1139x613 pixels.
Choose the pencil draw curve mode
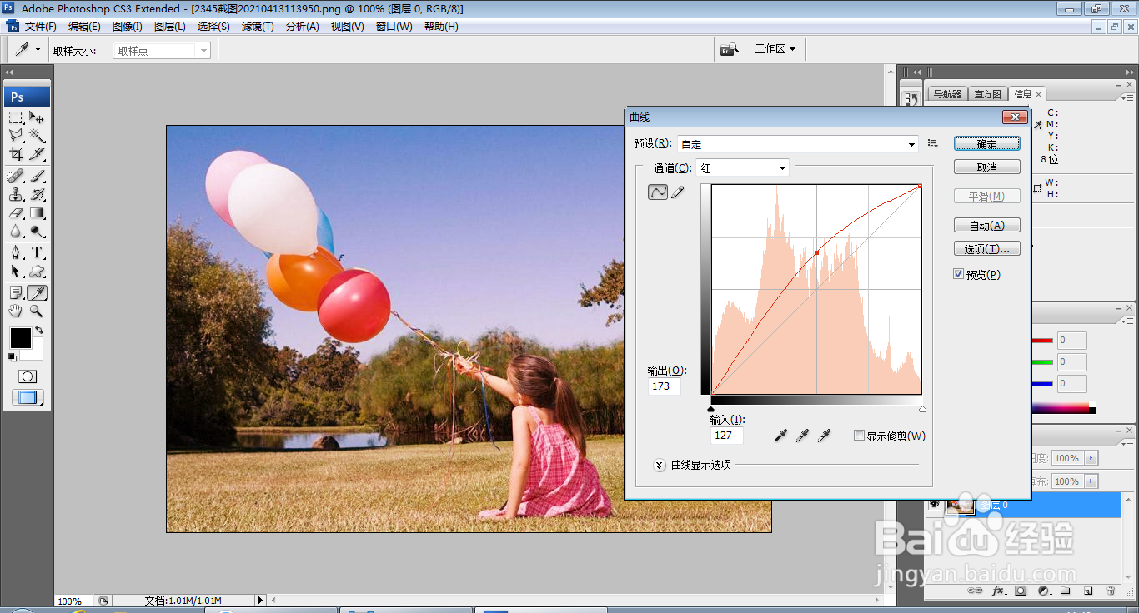[x=677, y=192]
